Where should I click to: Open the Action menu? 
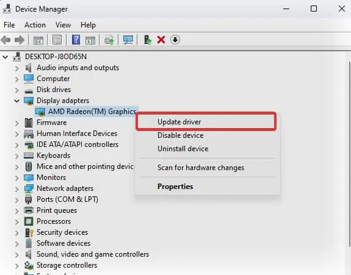[35, 25]
